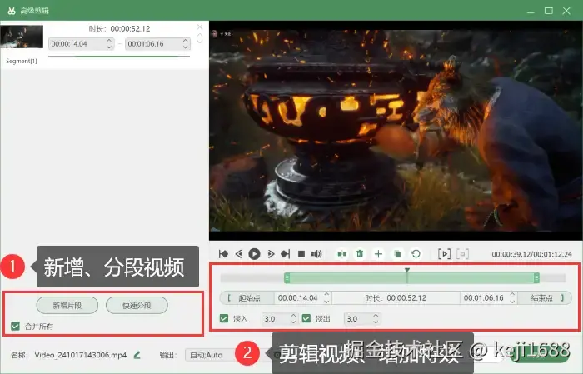Decrease the 起始点 time value
This screenshot has height=374, width=583.
326,302
